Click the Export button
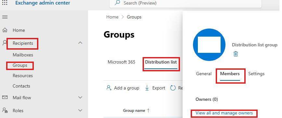 [x=155, y=88]
